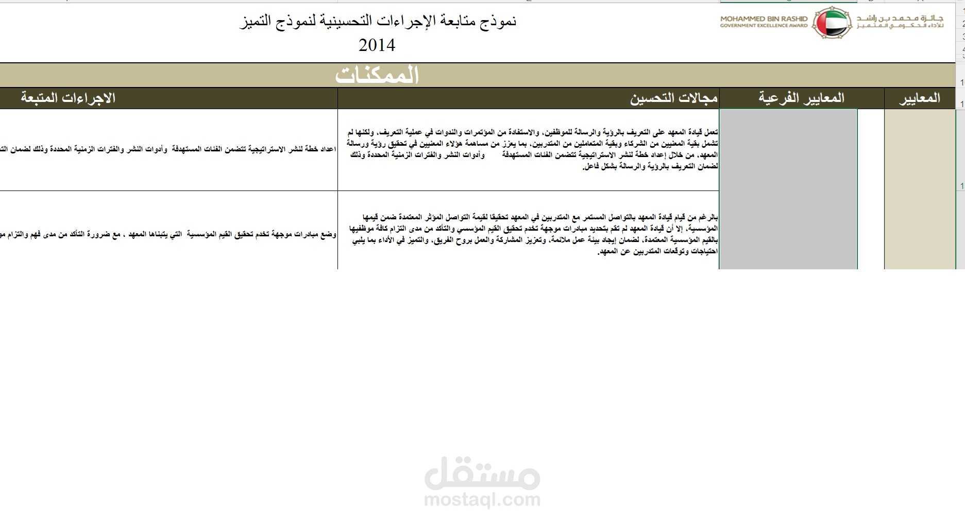
Task: Click the 'المعايير الفرعية' column header
Action: [x=801, y=98]
